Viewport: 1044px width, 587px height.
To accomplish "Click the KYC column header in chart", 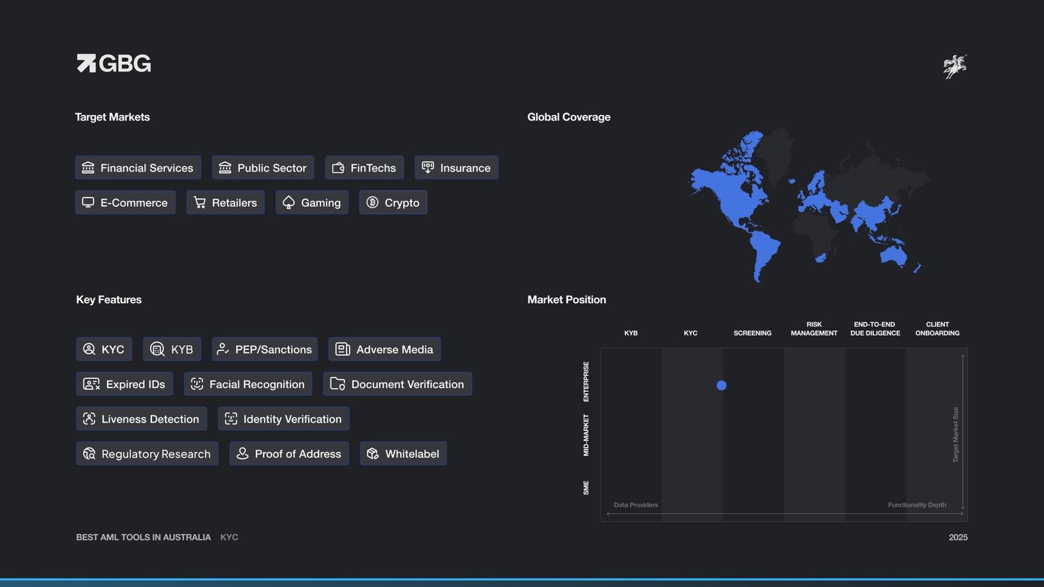I will [x=690, y=333].
